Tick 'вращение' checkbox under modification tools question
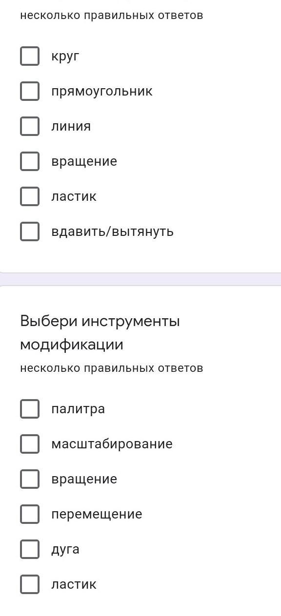 (x=30, y=479)
